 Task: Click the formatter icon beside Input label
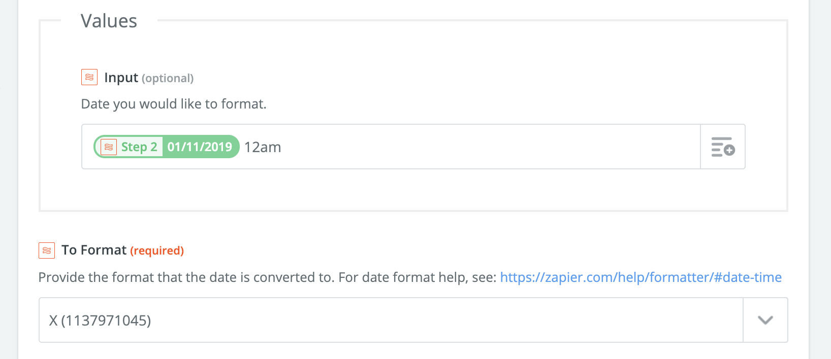tap(89, 77)
